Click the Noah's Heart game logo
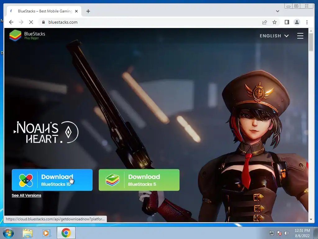 (x=46, y=132)
